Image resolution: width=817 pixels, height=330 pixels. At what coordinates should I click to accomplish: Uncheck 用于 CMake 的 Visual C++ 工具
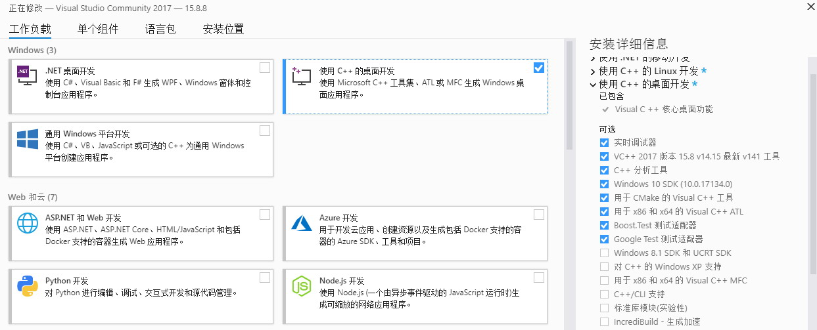[x=604, y=197]
